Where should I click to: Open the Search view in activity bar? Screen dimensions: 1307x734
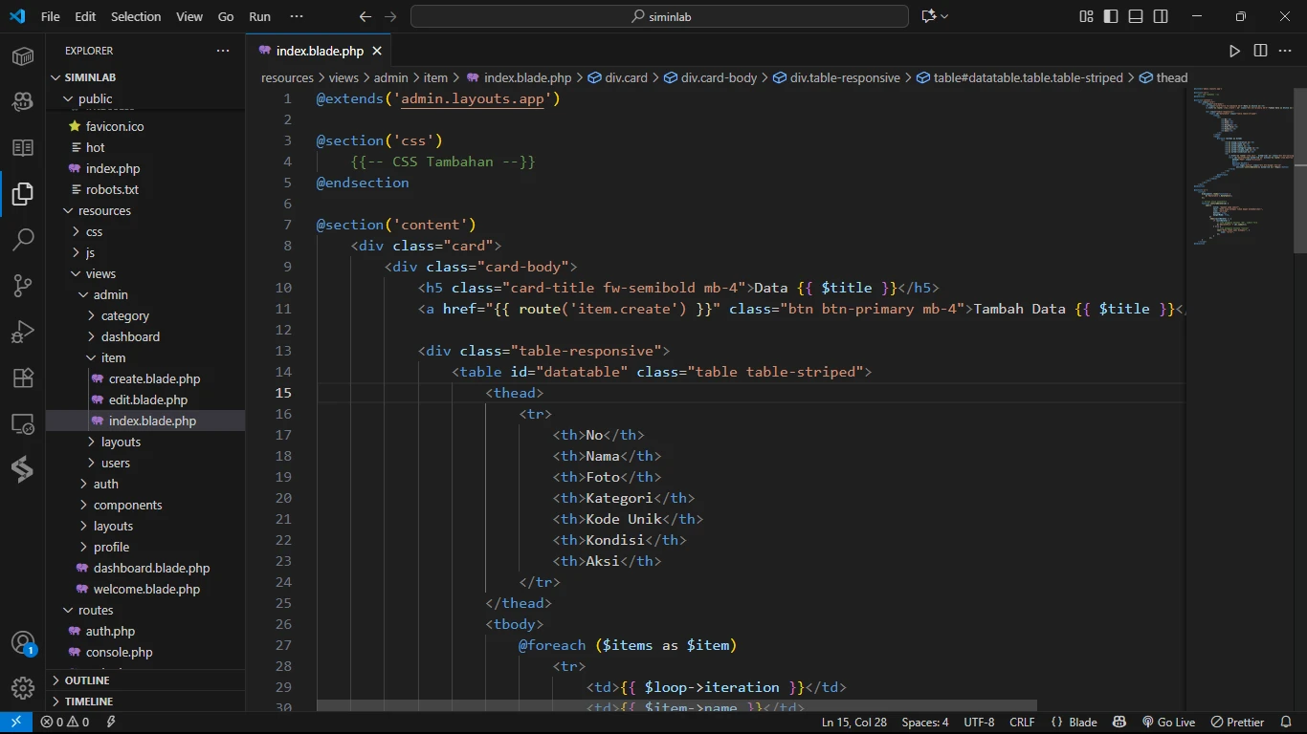[23, 239]
